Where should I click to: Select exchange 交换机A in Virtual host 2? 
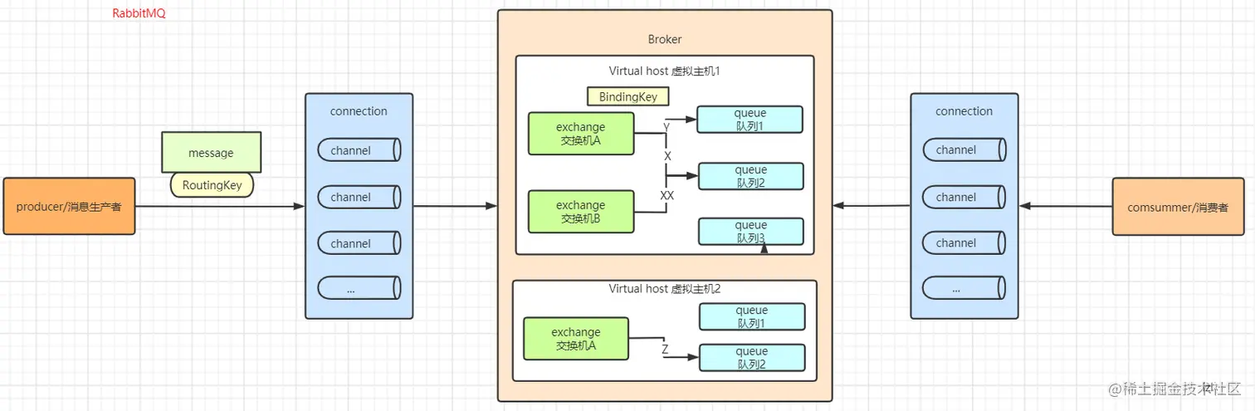point(576,339)
